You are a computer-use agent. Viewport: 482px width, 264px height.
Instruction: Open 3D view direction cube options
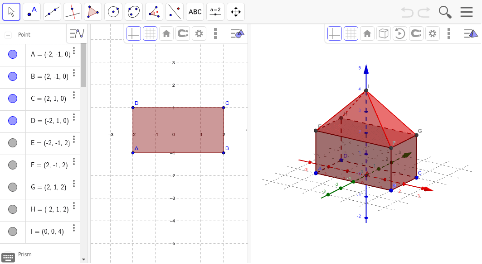coord(383,33)
